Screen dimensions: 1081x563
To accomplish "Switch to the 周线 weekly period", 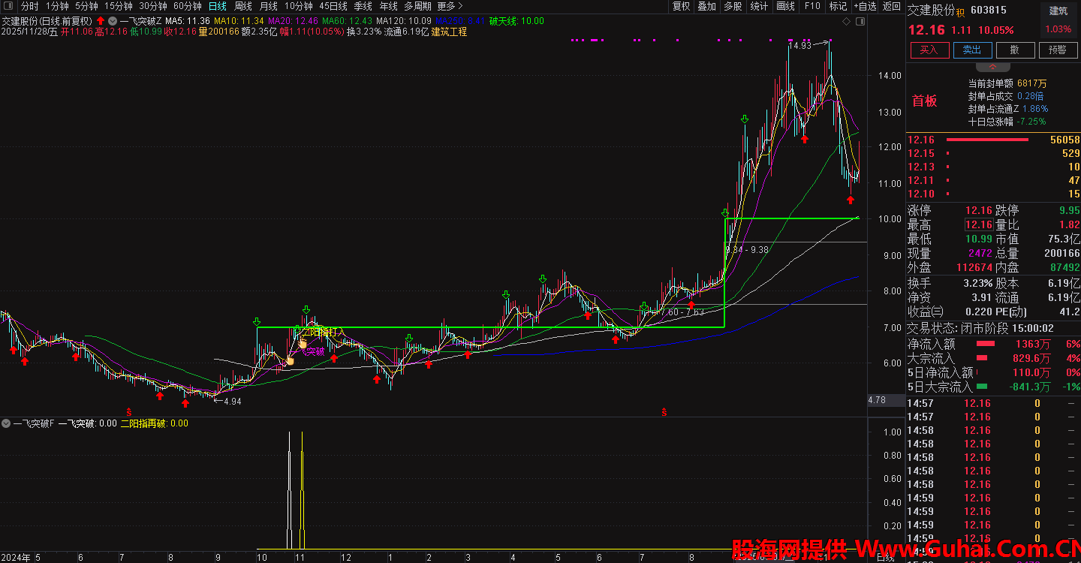I will [x=243, y=6].
